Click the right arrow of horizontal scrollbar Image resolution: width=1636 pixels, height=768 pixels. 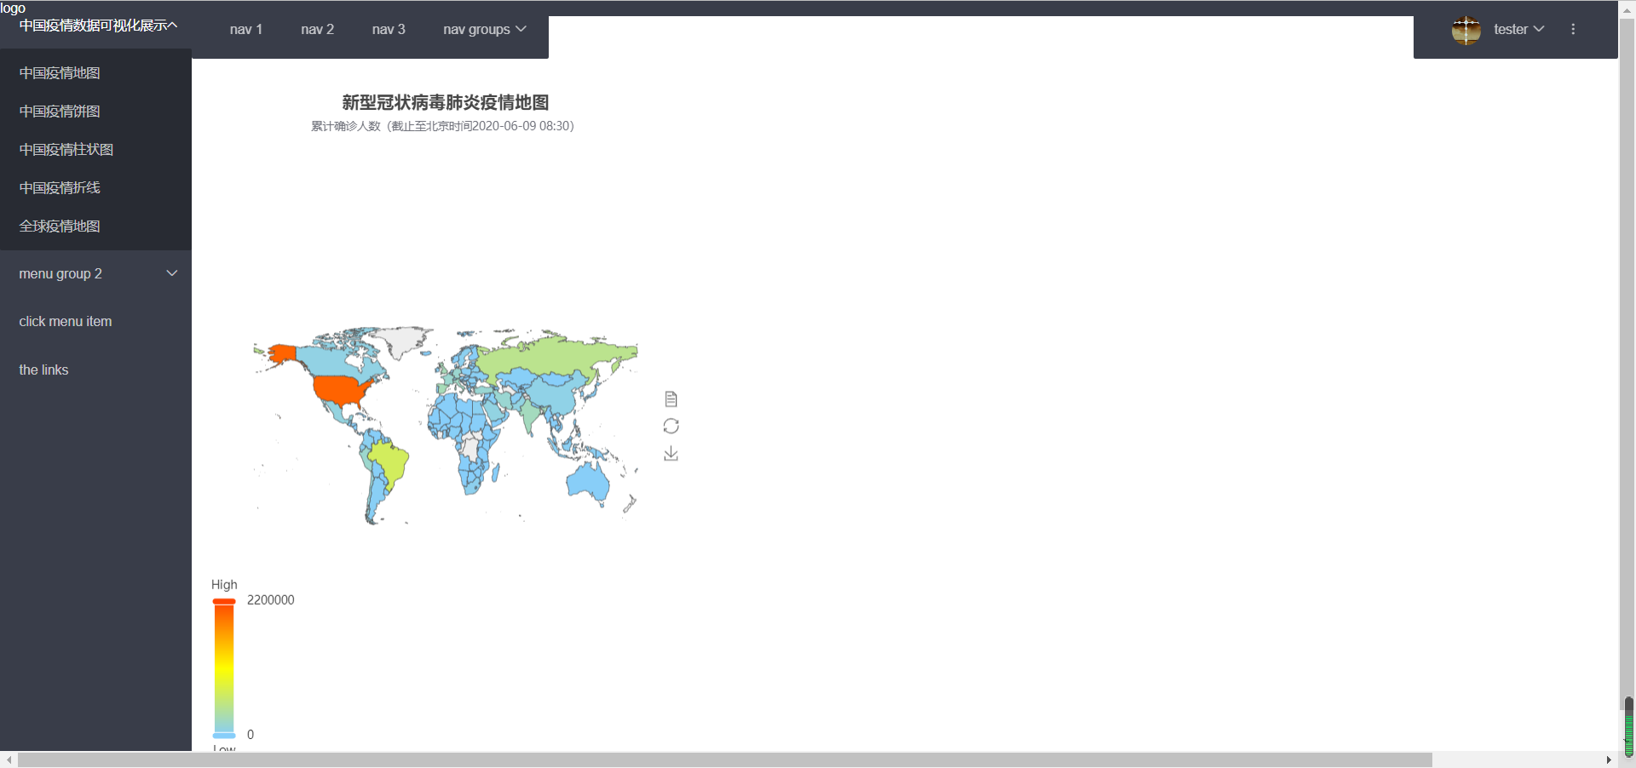1609,759
